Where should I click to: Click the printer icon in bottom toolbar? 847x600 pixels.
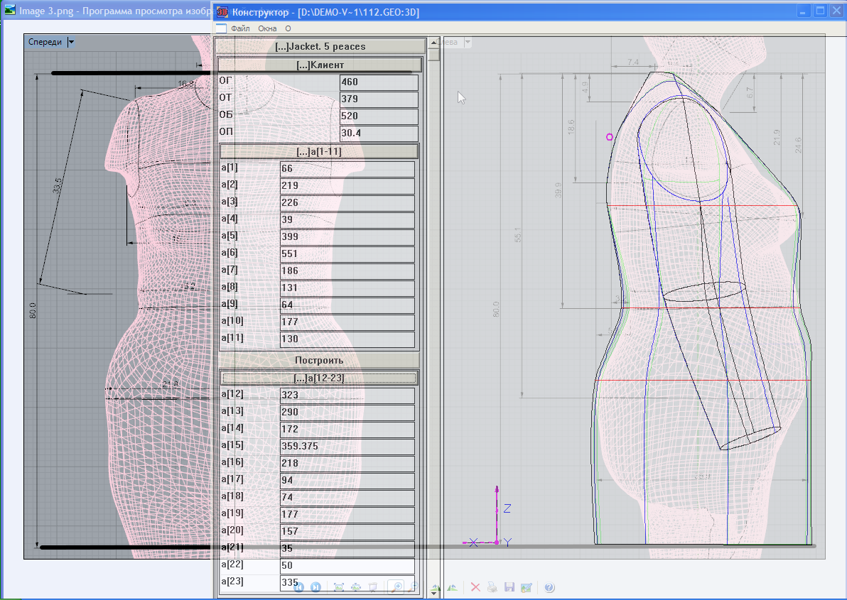[x=492, y=587]
